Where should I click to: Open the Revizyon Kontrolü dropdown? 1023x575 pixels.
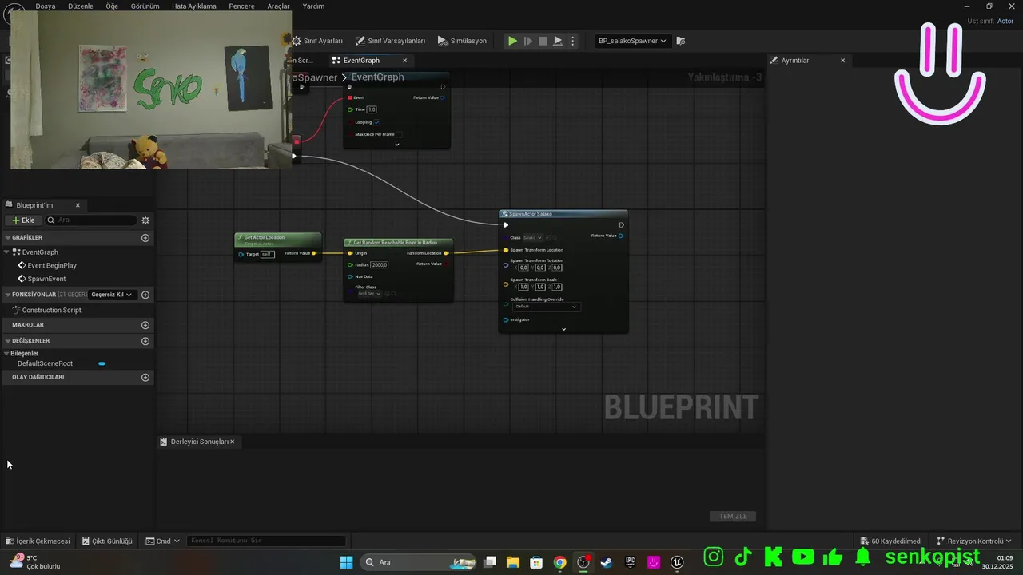click(x=974, y=541)
